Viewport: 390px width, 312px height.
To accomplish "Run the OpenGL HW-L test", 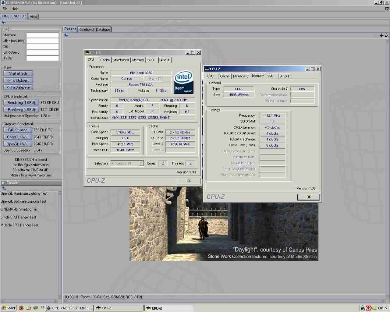I will pos(18,144).
